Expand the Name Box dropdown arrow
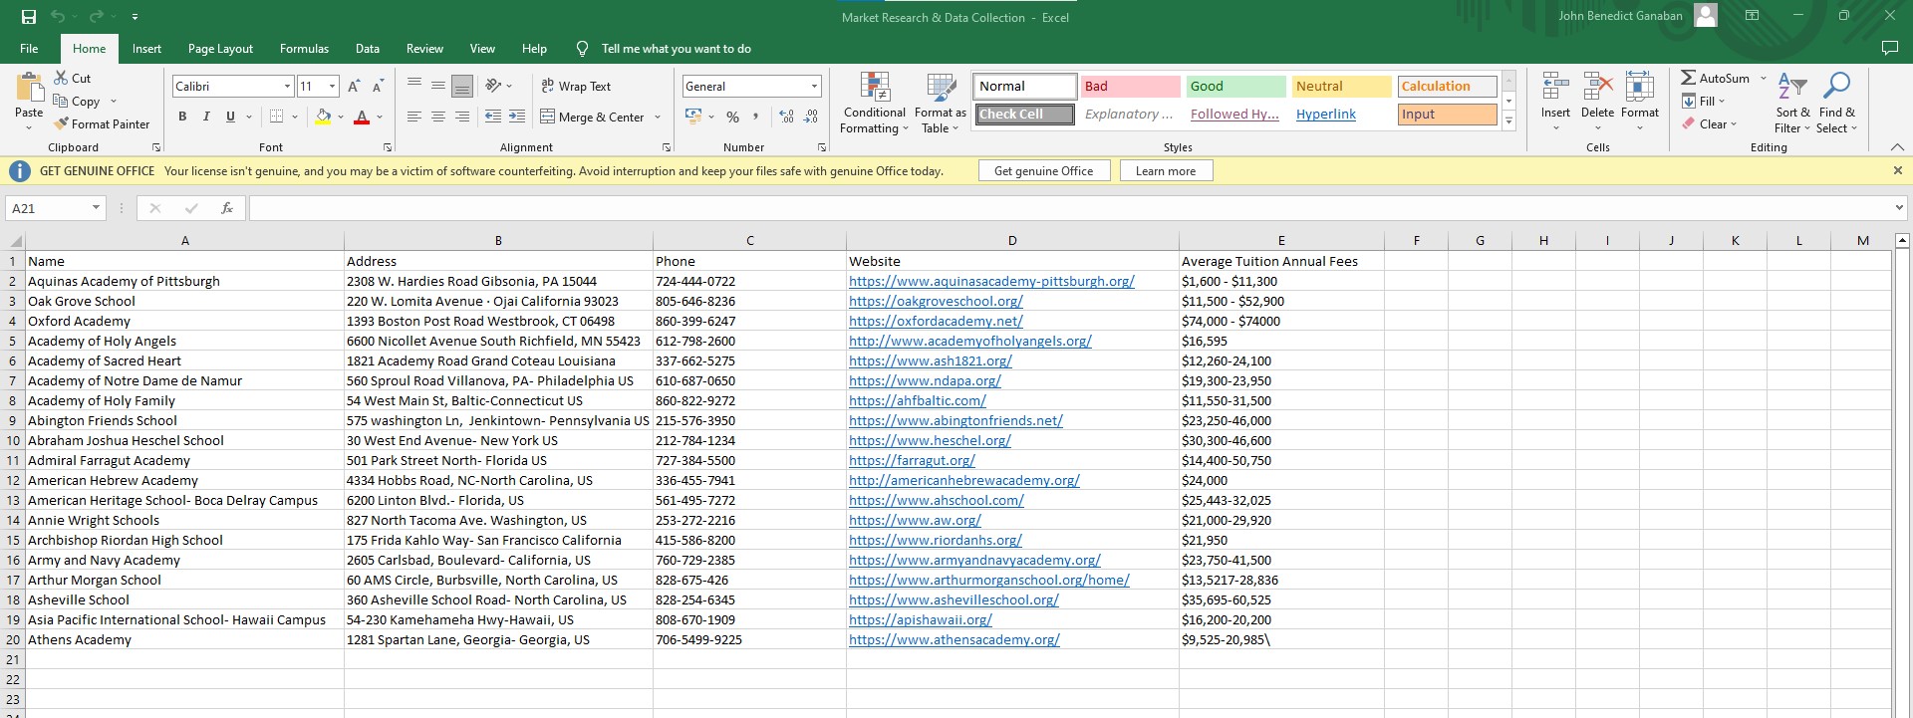Screen dimensions: 1913x718 coord(96,208)
